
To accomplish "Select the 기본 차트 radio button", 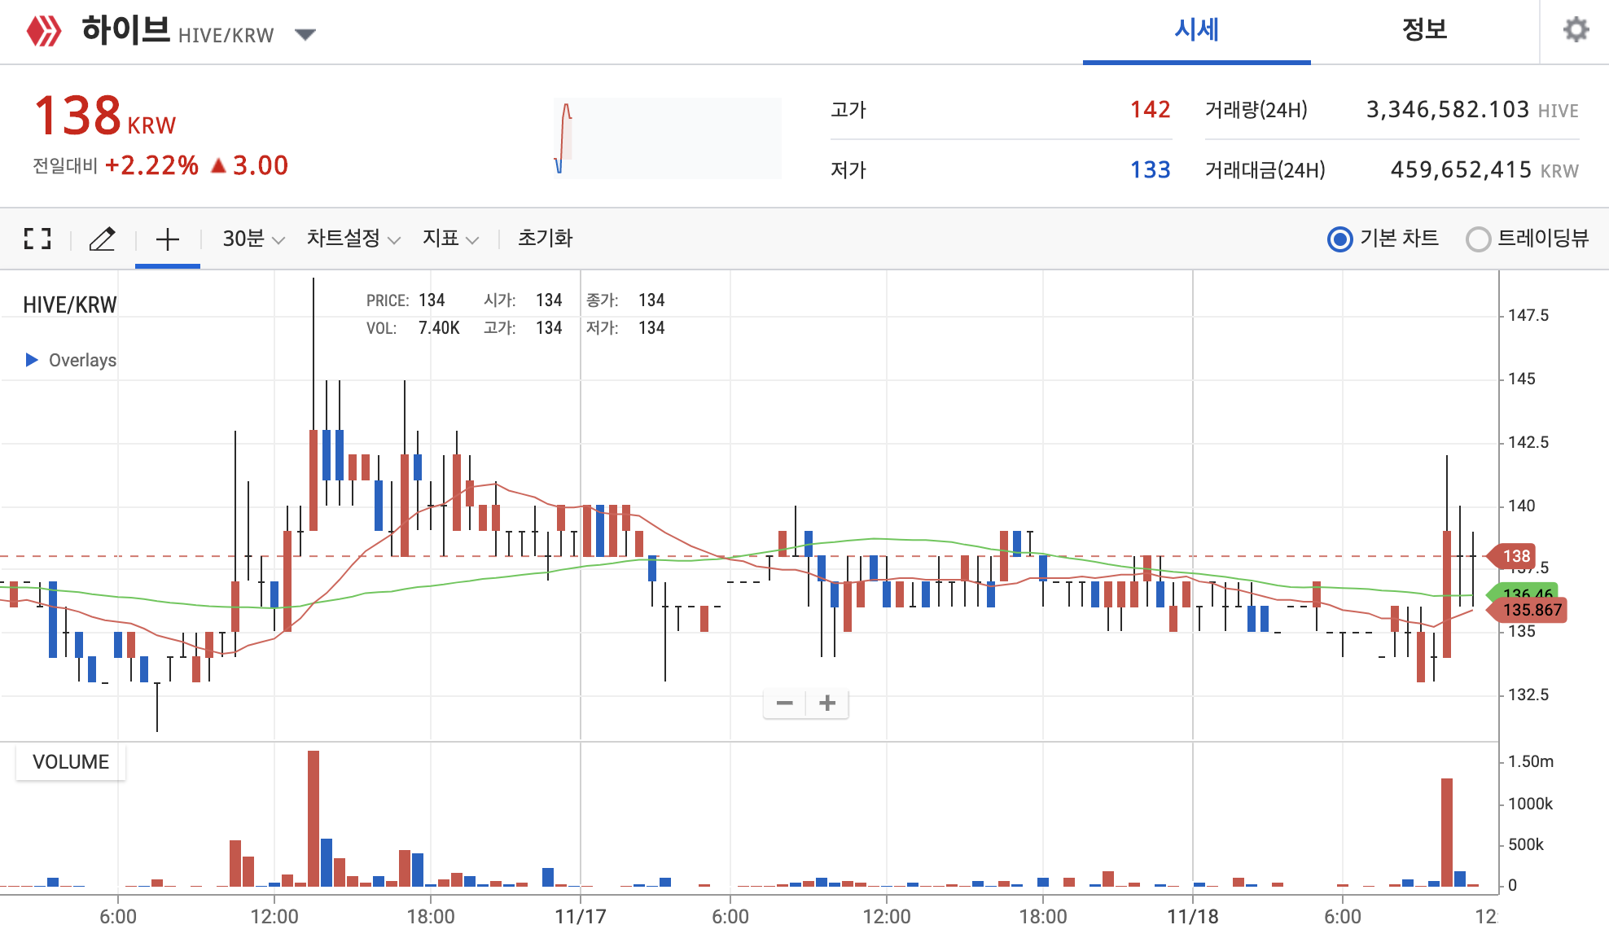I will (x=1339, y=239).
